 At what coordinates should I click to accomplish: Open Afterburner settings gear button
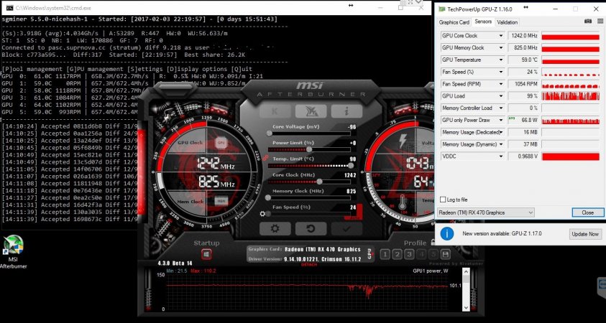275,229
